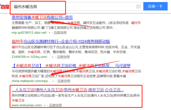
Task: Click the mip.sp8238012.zjbiz.net green URL
Action: (29, 32)
